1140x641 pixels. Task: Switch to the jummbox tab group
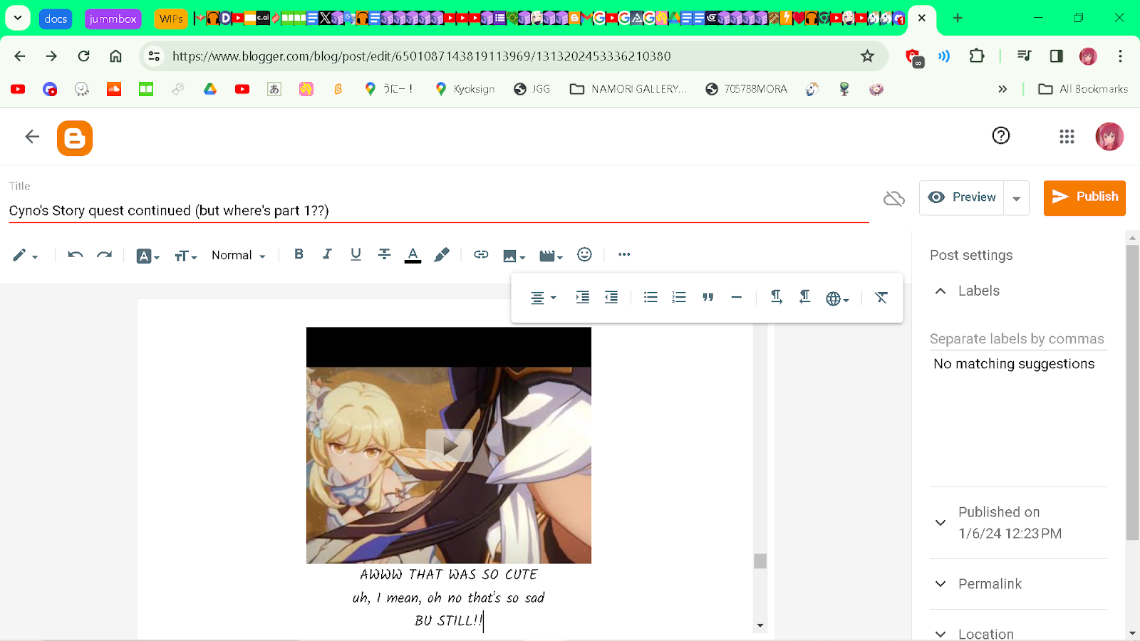pyautogui.click(x=113, y=19)
